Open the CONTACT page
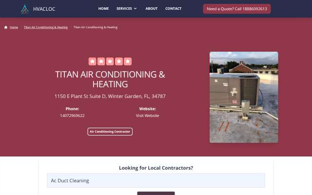The height and width of the screenshot is (195, 312). [x=174, y=9]
